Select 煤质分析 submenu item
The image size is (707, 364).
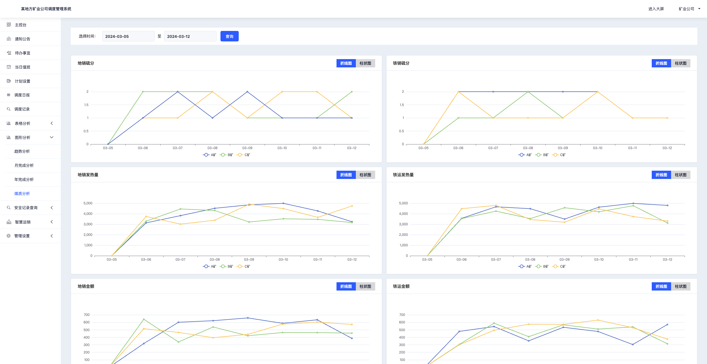coord(22,193)
